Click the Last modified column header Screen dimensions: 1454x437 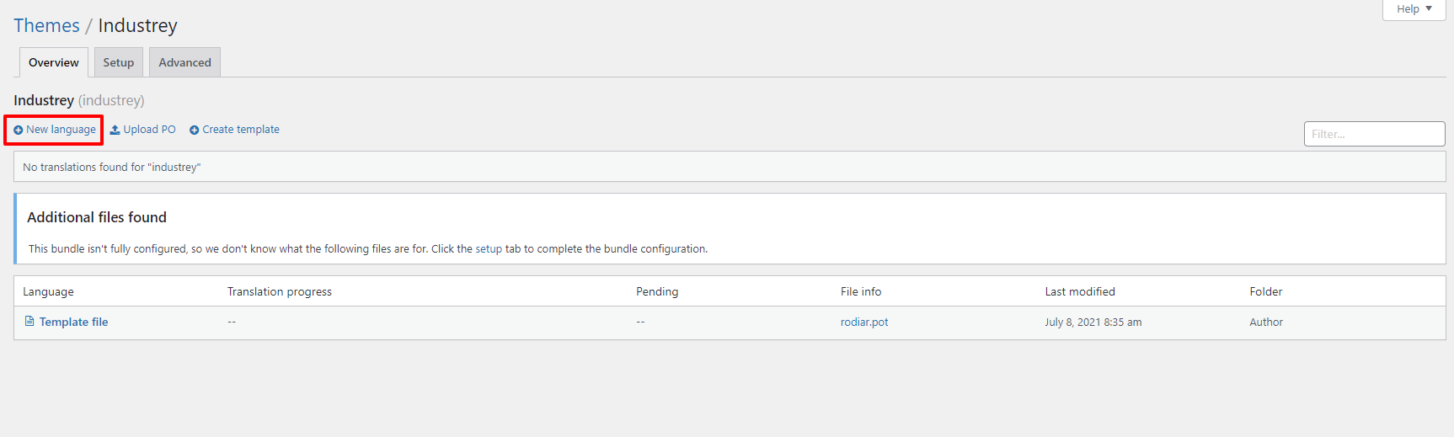click(x=1080, y=292)
